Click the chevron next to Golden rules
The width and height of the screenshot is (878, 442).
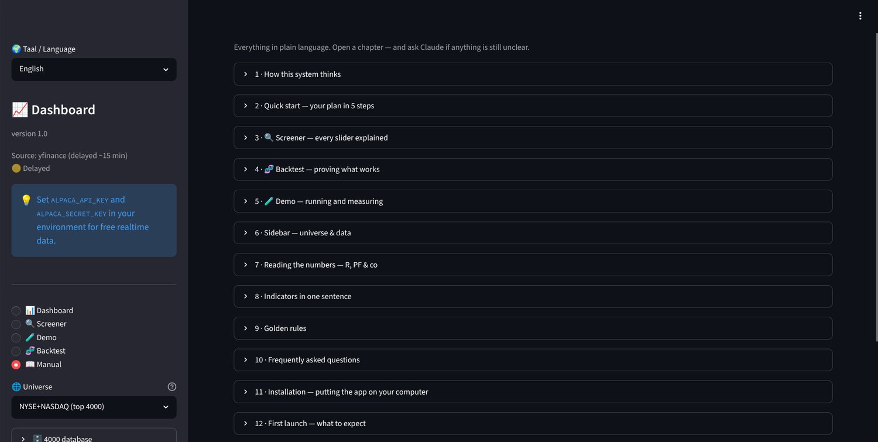(x=246, y=328)
